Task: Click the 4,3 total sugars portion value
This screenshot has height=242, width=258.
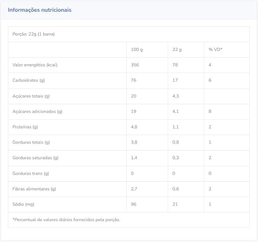Action: (x=176, y=96)
